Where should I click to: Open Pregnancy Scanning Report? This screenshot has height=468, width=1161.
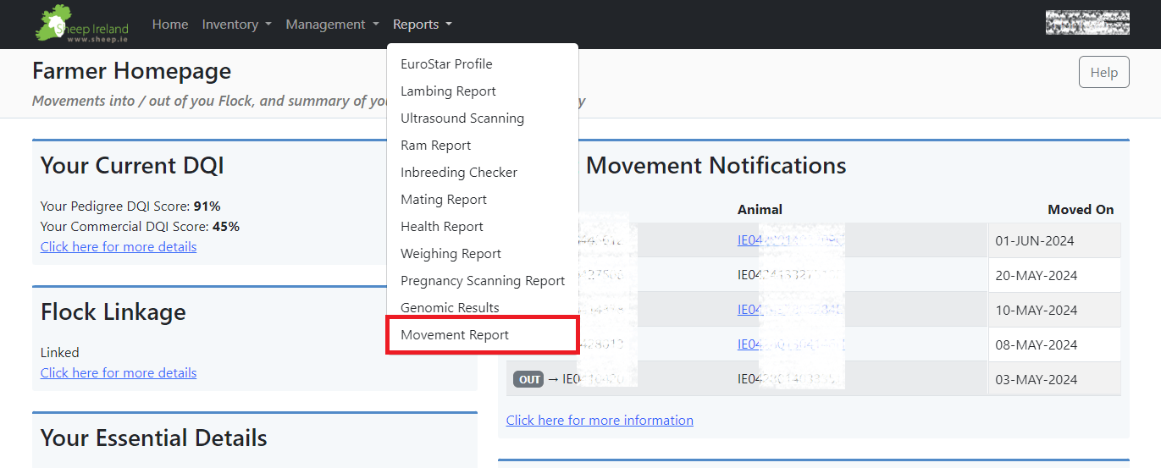click(483, 281)
